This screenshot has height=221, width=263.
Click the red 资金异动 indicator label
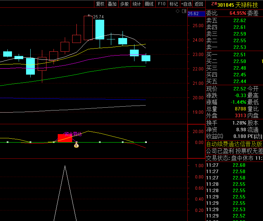[x=73, y=134]
